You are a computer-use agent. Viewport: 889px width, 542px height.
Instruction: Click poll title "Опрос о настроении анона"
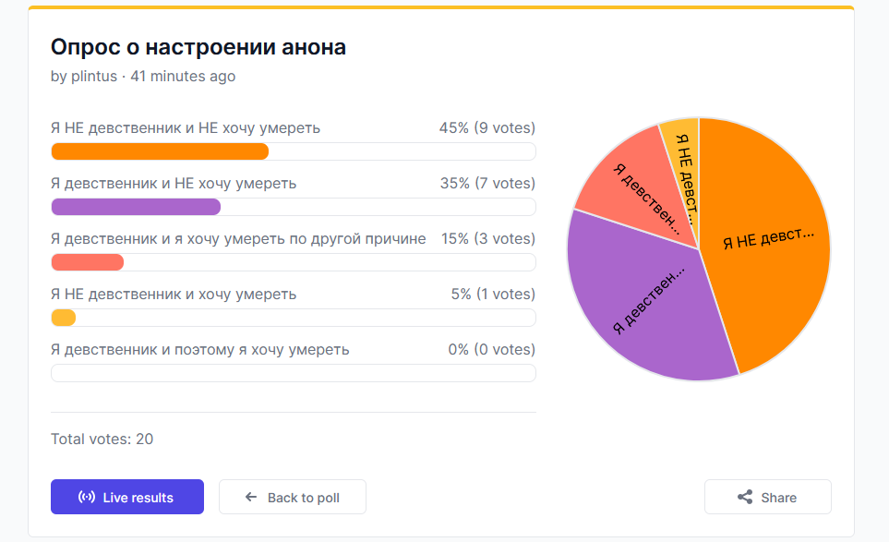198,47
